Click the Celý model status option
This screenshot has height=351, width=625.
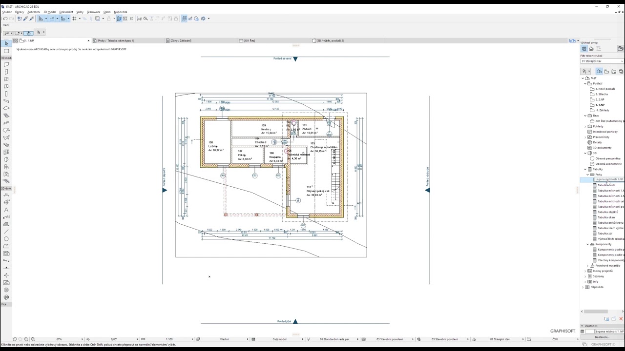[279, 339]
